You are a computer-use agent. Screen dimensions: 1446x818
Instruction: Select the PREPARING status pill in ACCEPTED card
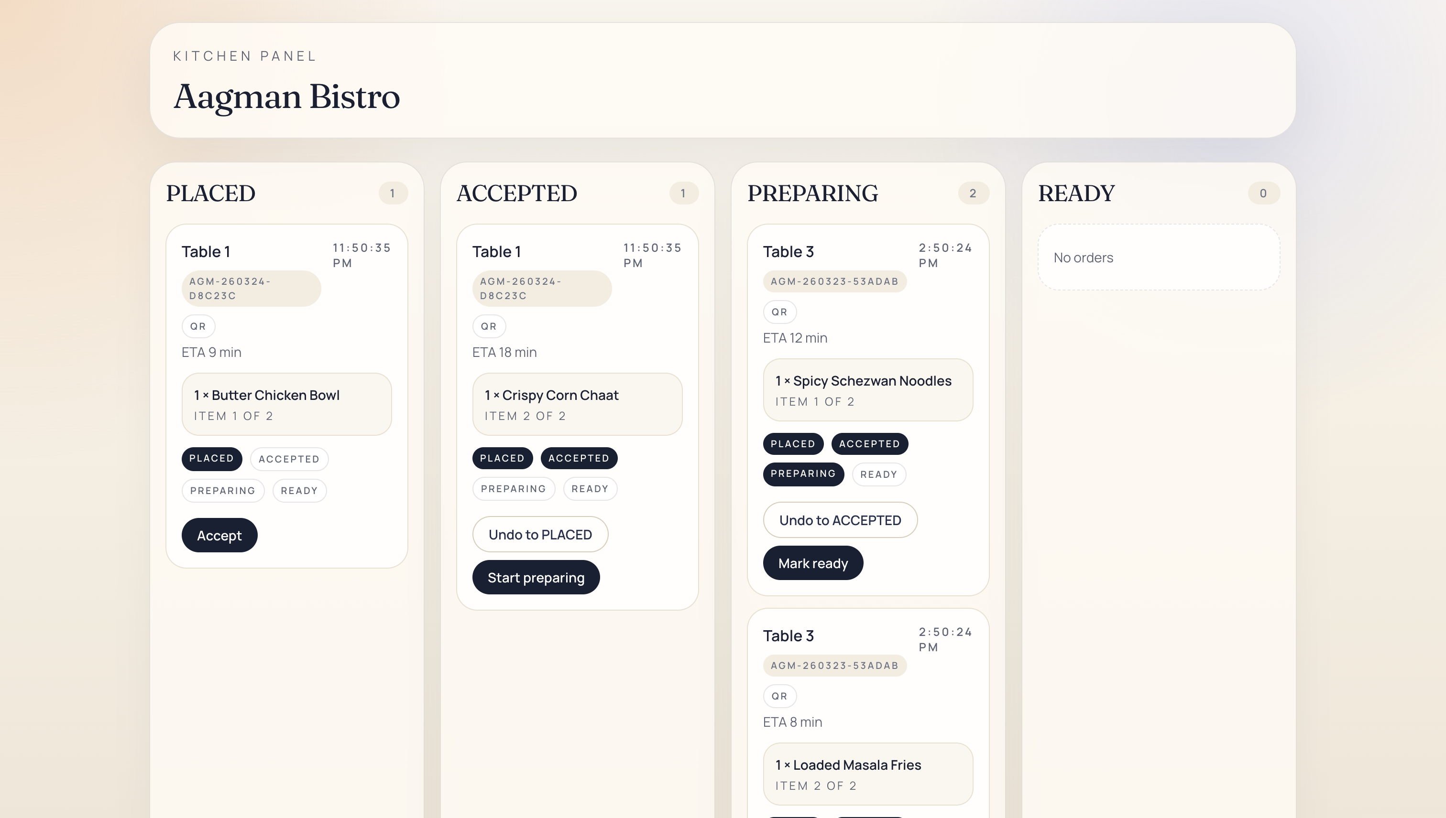(513, 488)
